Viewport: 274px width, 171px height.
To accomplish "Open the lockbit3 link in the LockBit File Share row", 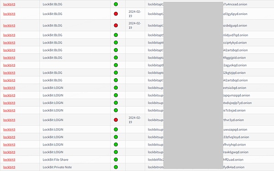I will click(9, 160).
